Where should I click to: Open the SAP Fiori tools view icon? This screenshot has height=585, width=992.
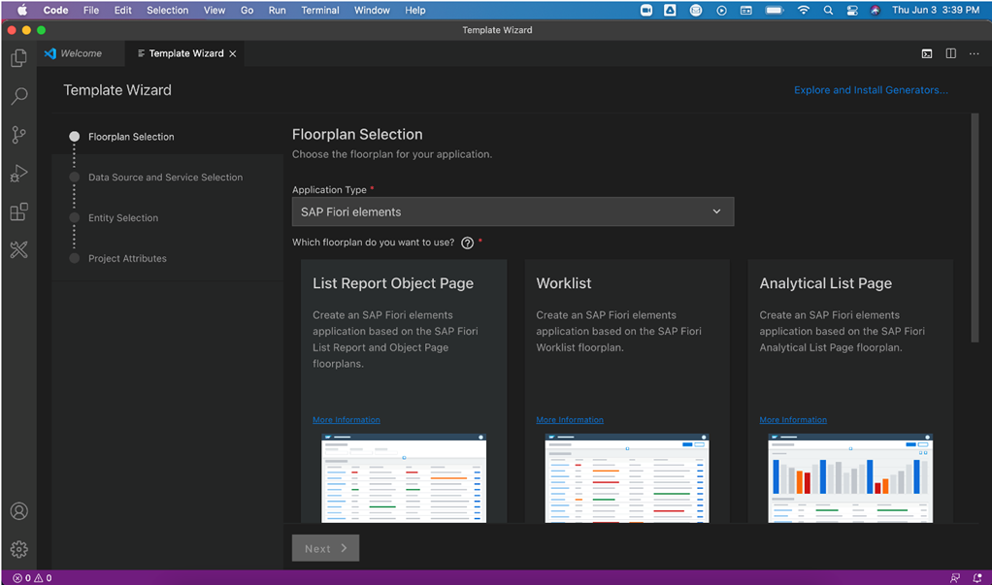[x=19, y=249]
